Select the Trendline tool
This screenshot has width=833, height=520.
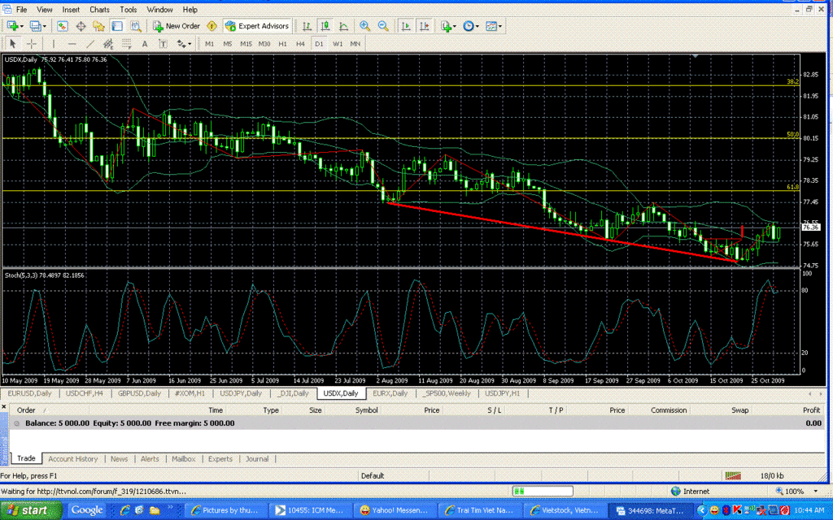[x=90, y=44]
